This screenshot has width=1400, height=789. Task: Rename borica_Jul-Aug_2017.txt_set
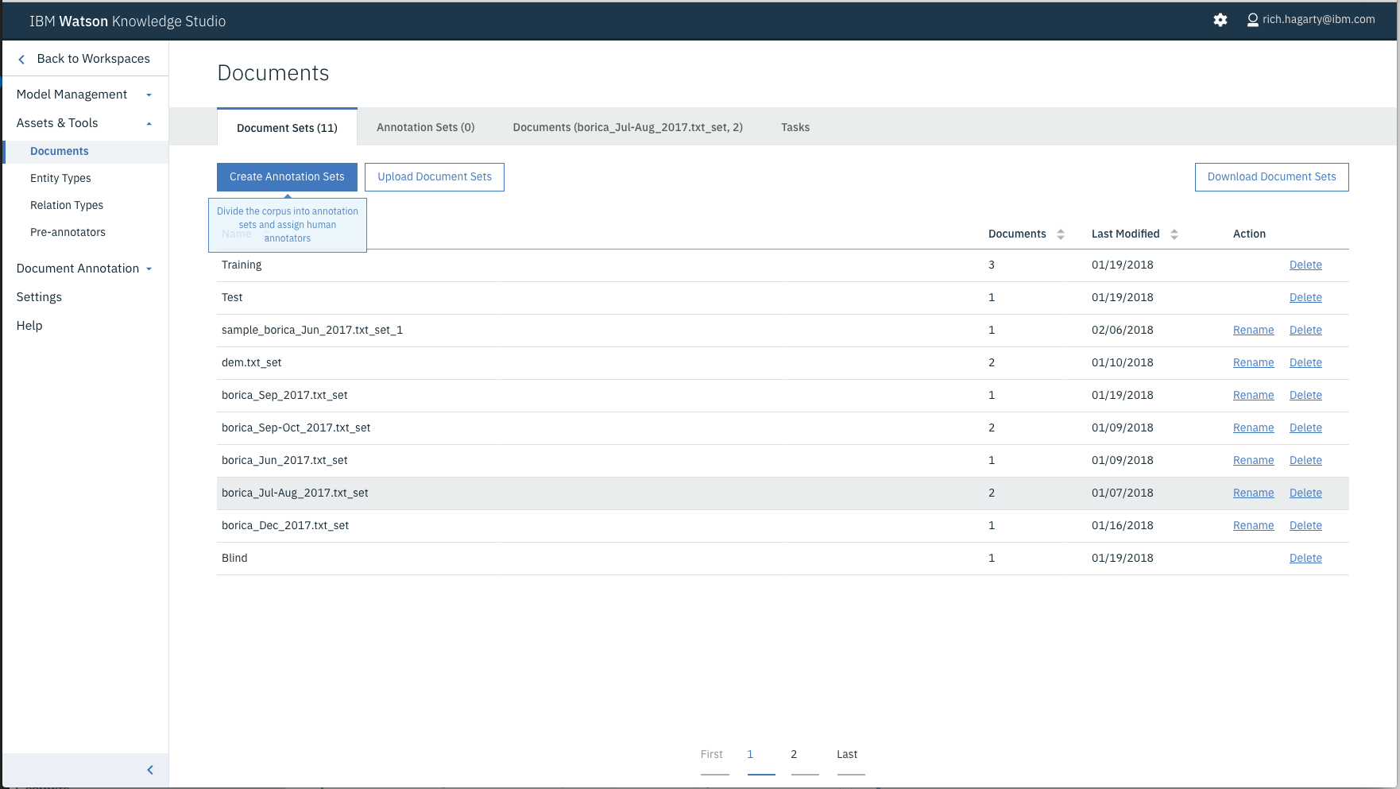(1253, 493)
